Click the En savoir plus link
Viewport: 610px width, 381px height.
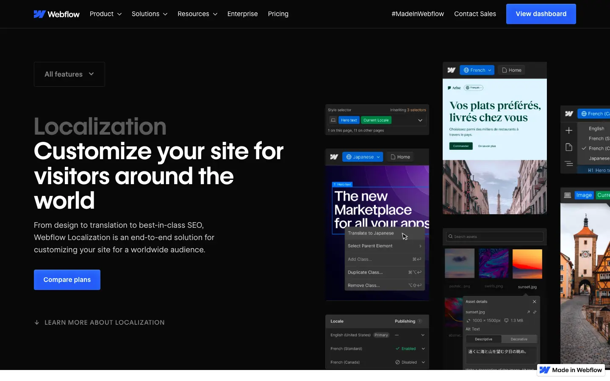487,146
